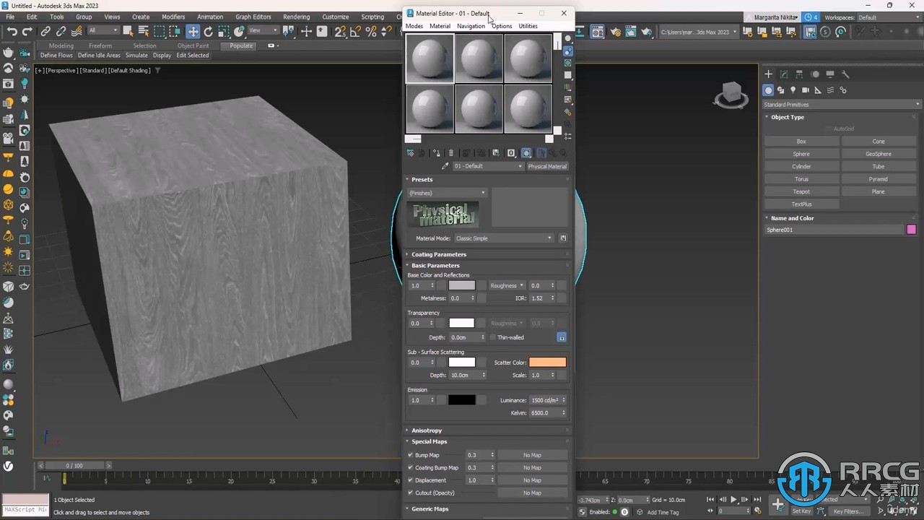Switch to the Freeform ribbon tab
Screen dimensions: 924x520
point(100,45)
